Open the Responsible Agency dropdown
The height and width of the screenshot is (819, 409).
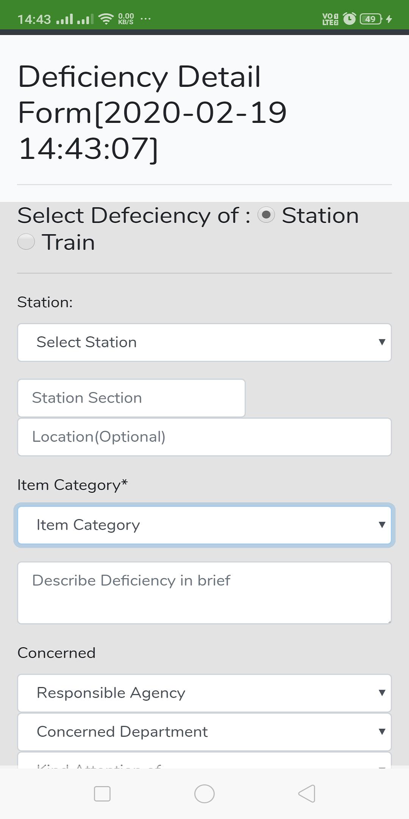(204, 693)
